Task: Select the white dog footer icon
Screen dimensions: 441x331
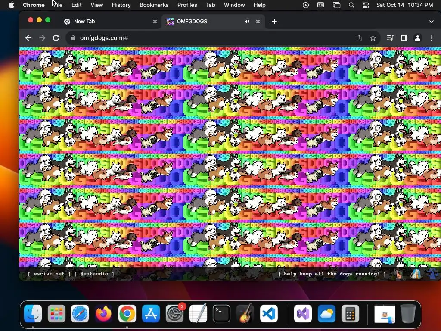Action: coord(416,274)
